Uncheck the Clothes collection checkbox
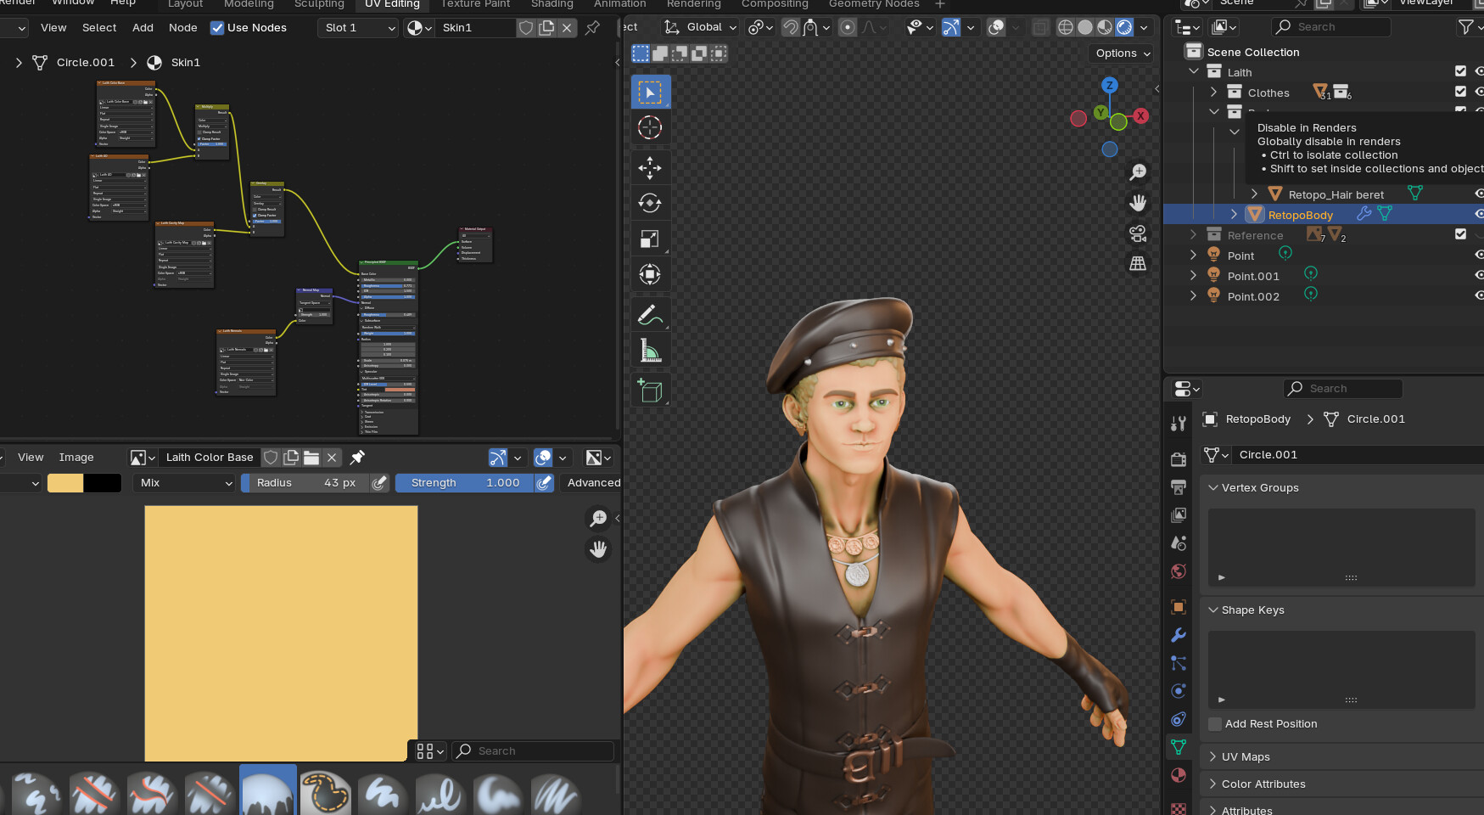1484x815 pixels. point(1460,91)
